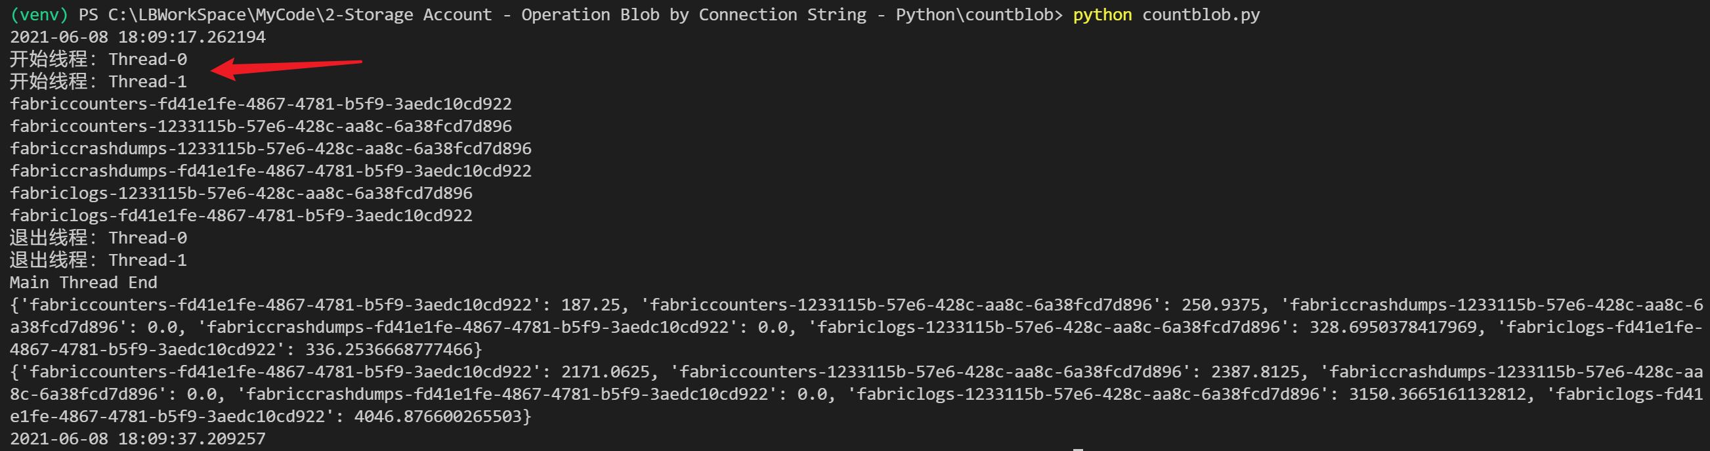1710x451 pixels.
Task: Click the value 2171.0625 in the dictionary
Action: (605, 372)
